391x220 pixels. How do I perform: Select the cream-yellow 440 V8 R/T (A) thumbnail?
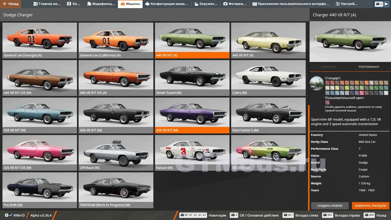[268, 40]
